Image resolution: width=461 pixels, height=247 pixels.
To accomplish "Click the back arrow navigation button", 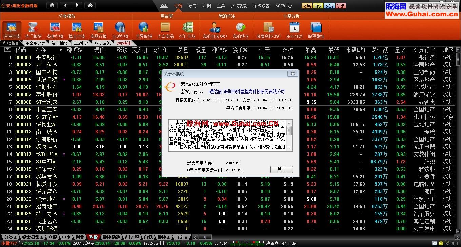I will click(x=65, y=5).
